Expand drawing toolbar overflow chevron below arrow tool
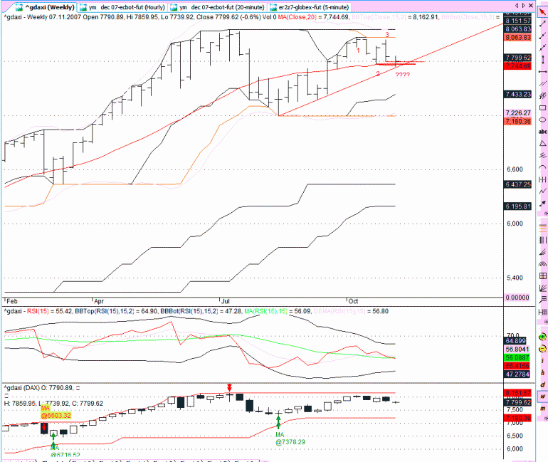 [546, 214]
